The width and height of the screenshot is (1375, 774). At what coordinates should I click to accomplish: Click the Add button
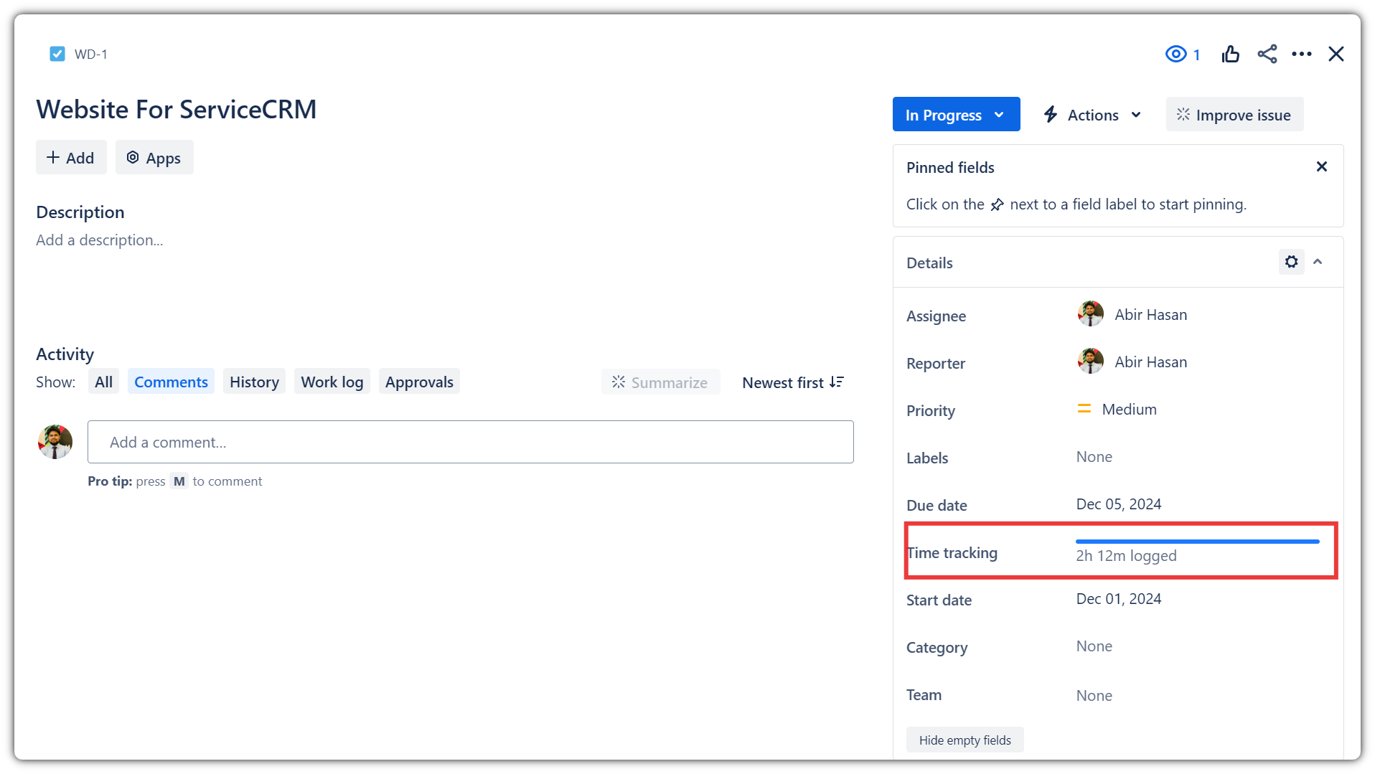click(71, 158)
